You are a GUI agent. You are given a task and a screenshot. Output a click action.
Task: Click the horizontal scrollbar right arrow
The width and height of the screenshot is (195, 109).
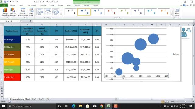[x=190, y=99]
